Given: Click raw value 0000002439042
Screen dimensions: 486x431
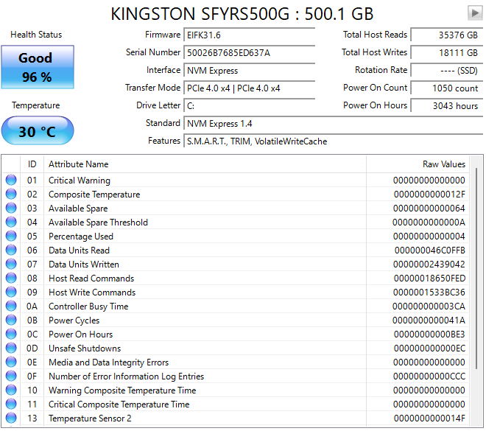Looking at the screenshot, I should 429,264.
